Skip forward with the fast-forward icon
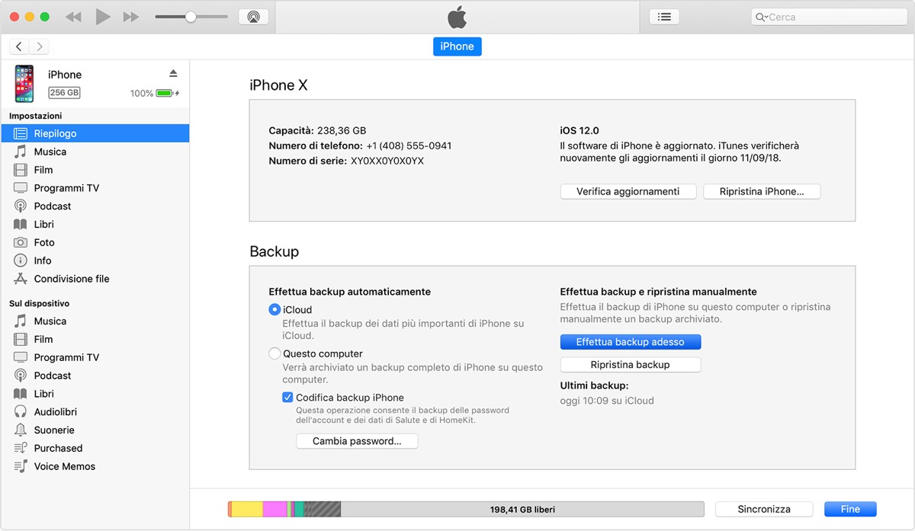The width and height of the screenshot is (915, 531). 131,17
